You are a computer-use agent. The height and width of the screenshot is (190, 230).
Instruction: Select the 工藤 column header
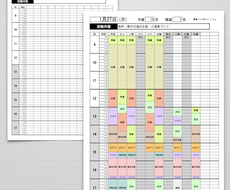(x=177, y=34)
